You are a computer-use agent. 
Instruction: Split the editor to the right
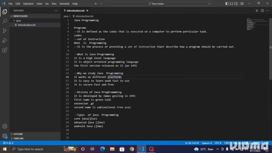point(262,11)
